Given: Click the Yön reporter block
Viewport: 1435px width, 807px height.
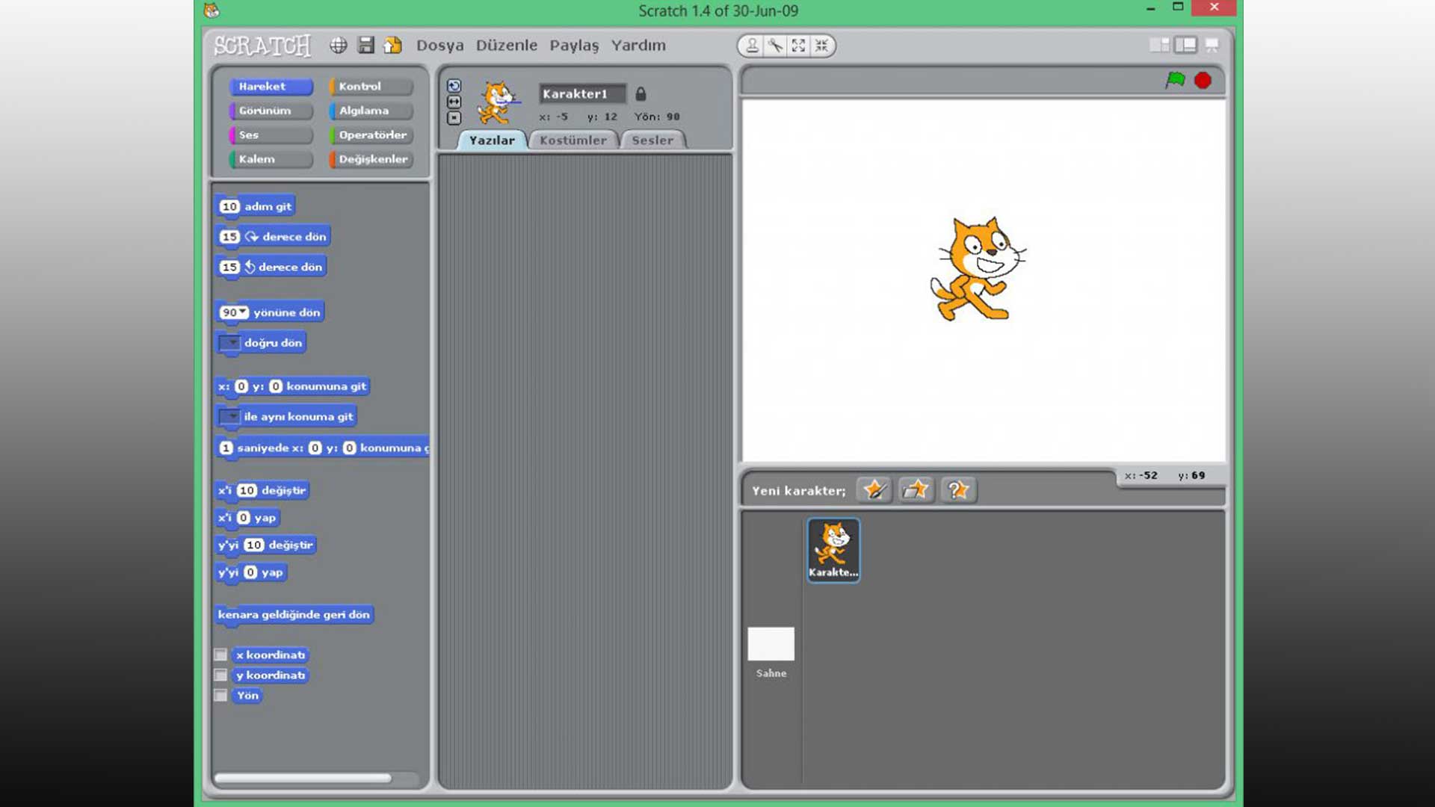Looking at the screenshot, I should (247, 695).
